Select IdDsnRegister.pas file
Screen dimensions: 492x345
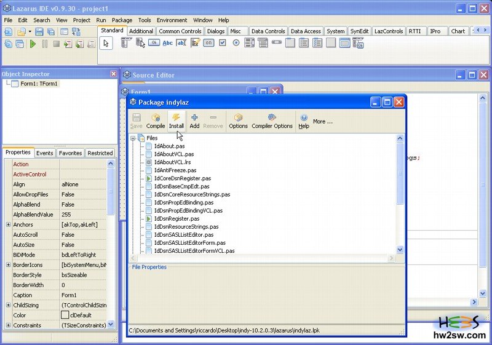(177, 218)
